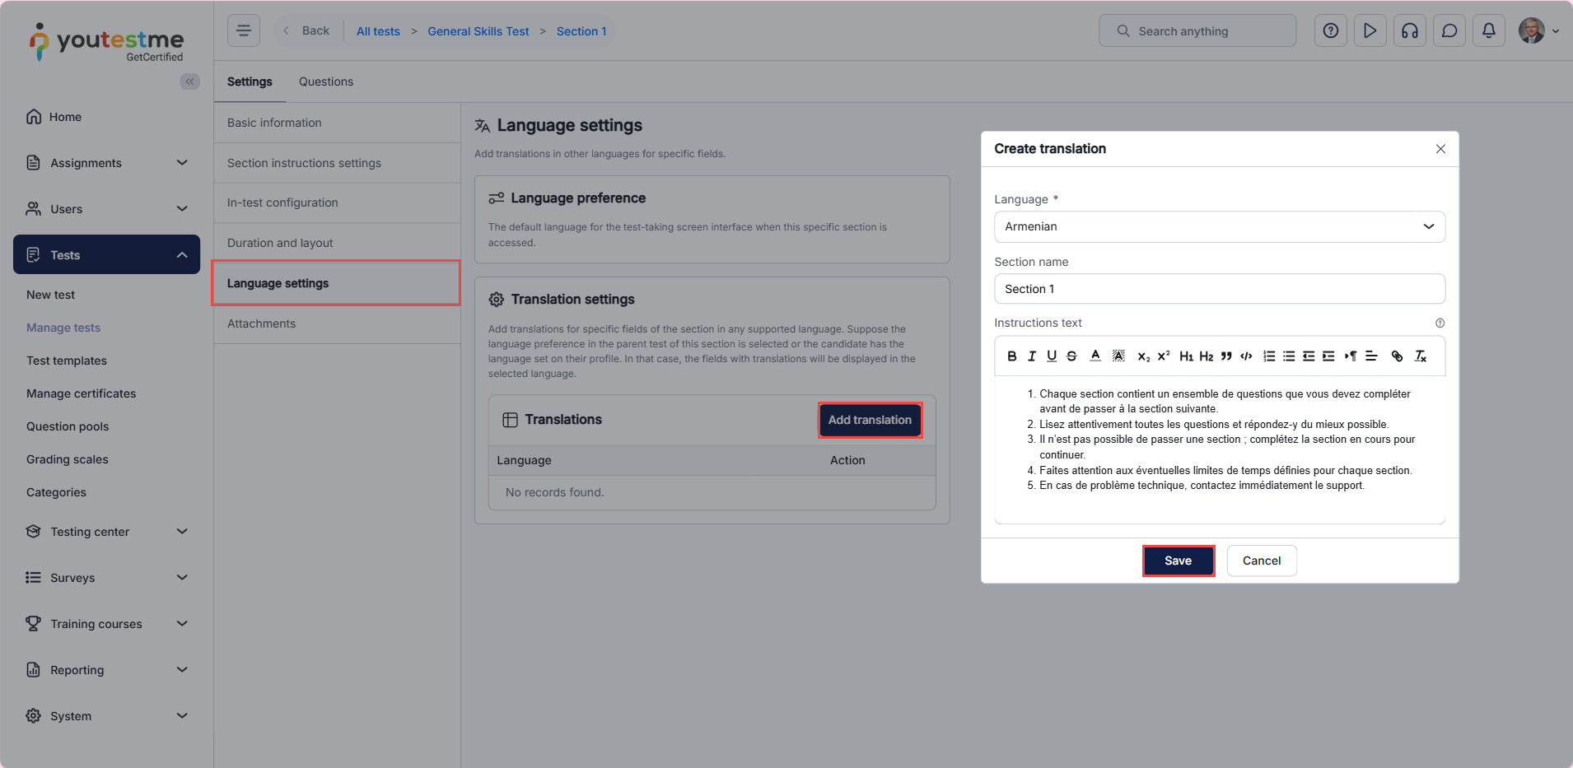This screenshot has width=1573, height=768.
Task: Cancel the Create translation dialog
Action: click(1261, 561)
